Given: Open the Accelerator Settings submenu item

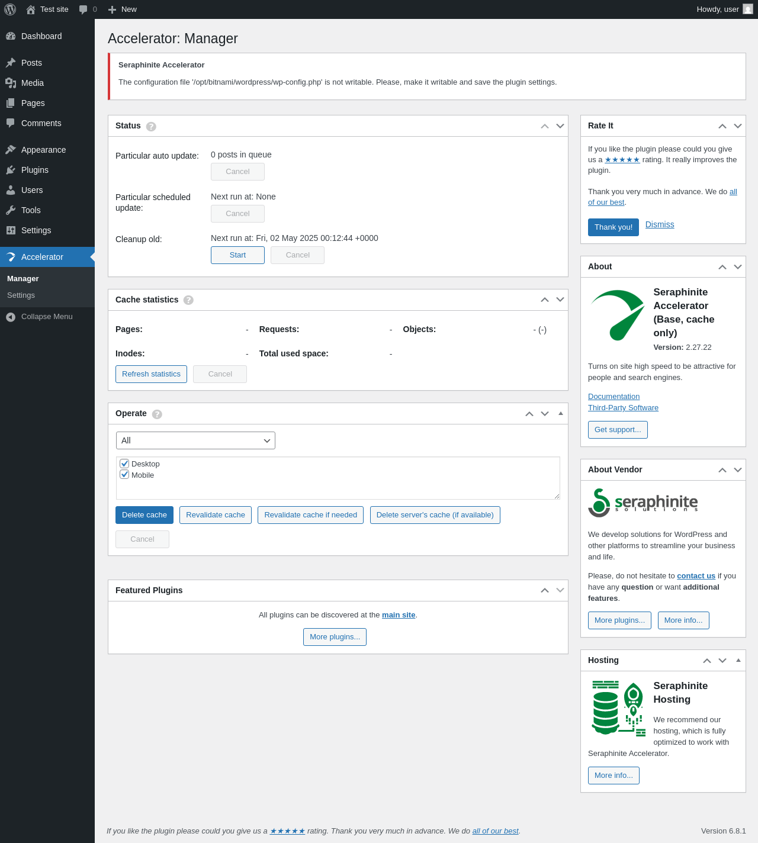Looking at the screenshot, I should [47, 295].
